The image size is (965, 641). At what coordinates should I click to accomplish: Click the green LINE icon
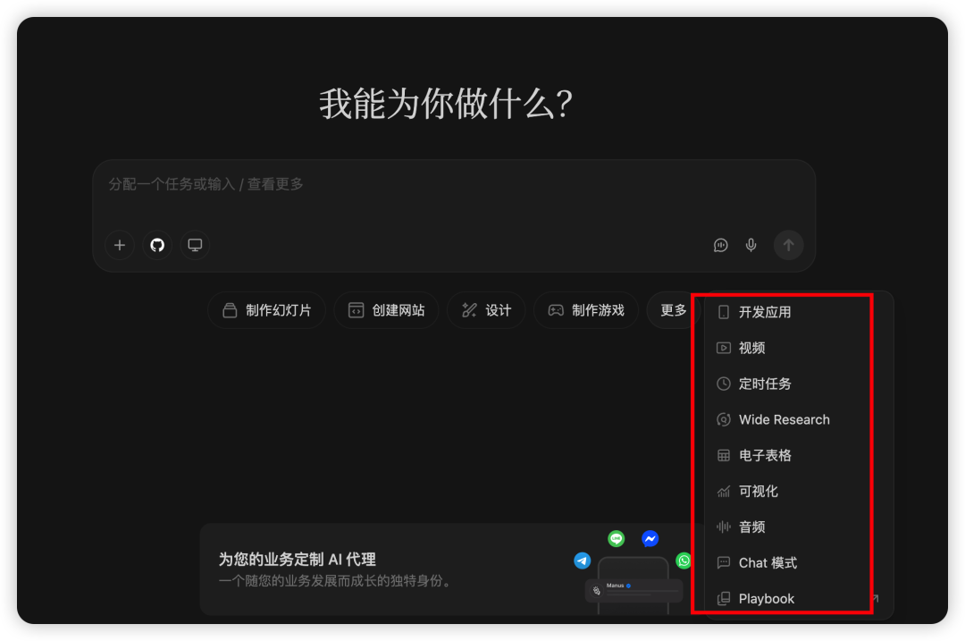[x=616, y=539]
